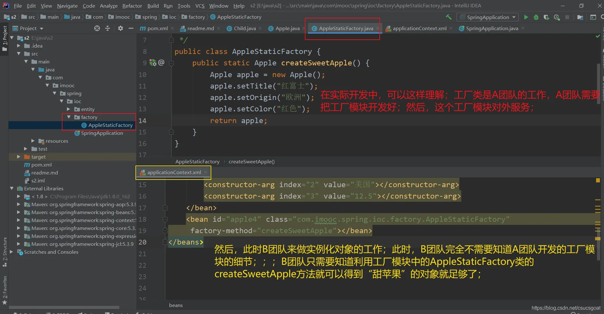Screen dimensions: 604x314
Task: Start debugging with the green bug icon
Action: [536, 17]
